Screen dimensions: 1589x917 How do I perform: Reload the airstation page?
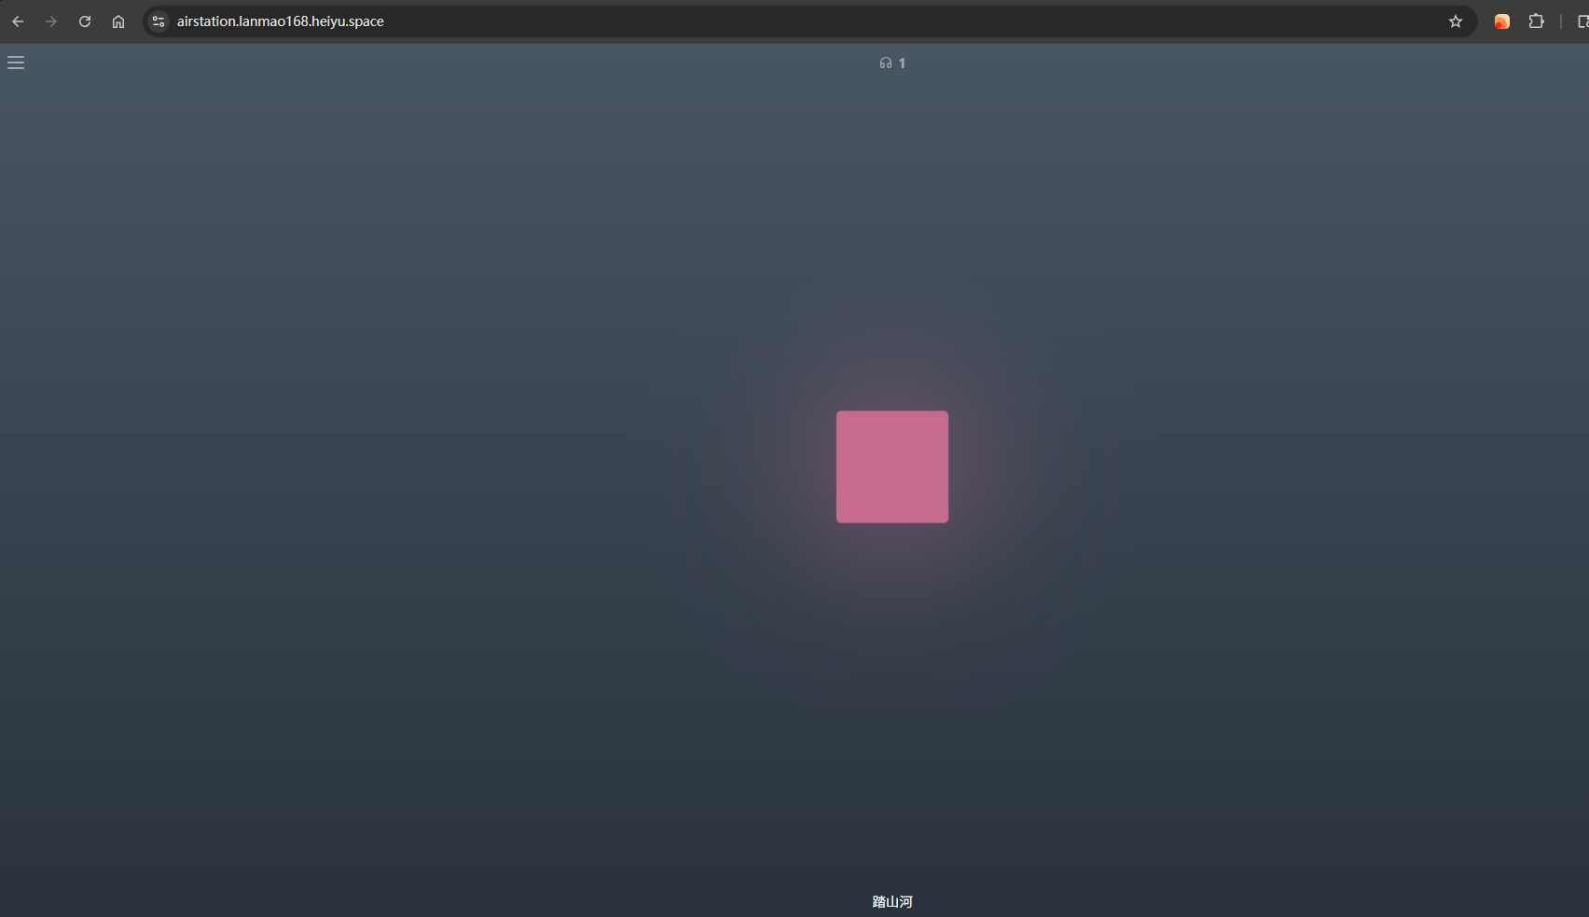85,21
